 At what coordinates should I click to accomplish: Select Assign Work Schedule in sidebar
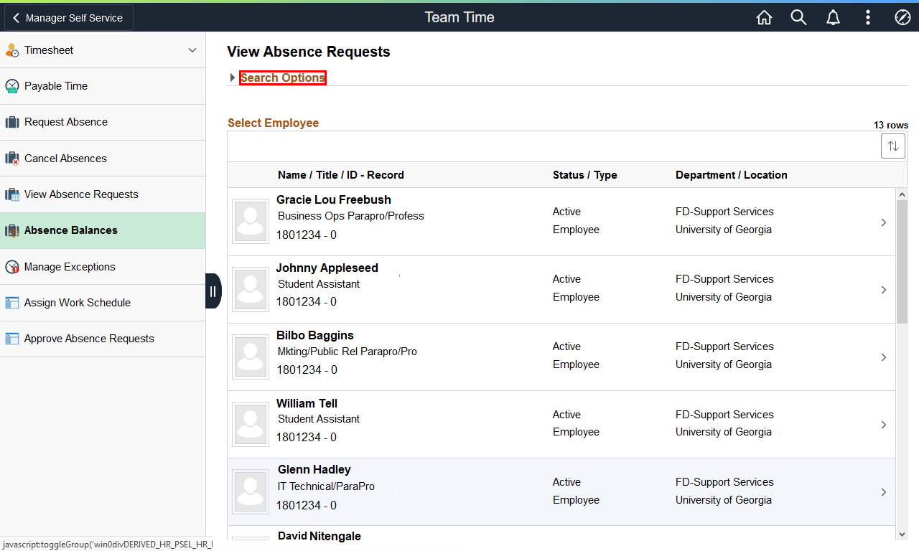[x=103, y=303]
